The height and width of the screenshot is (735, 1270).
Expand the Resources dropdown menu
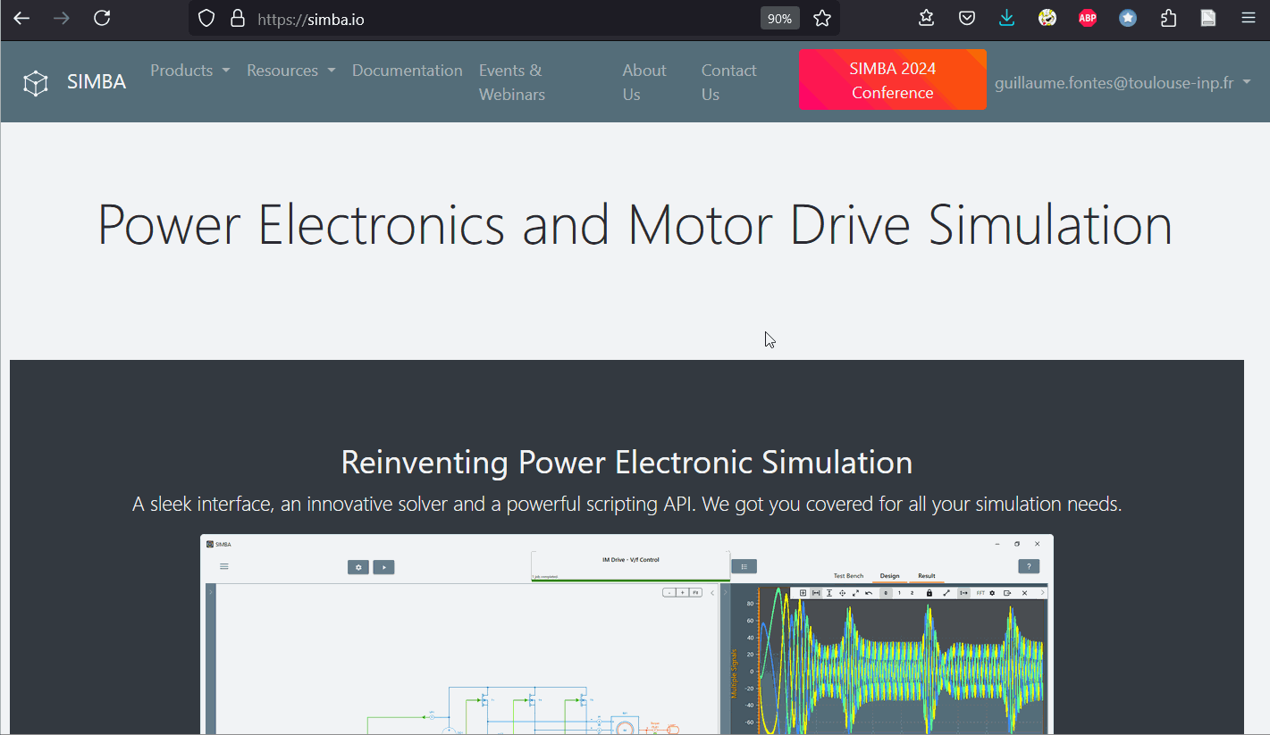pyautogui.click(x=290, y=71)
